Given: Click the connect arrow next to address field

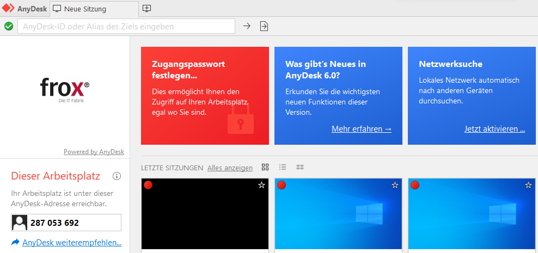Looking at the screenshot, I should pyautogui.click(x=247, y=26).
